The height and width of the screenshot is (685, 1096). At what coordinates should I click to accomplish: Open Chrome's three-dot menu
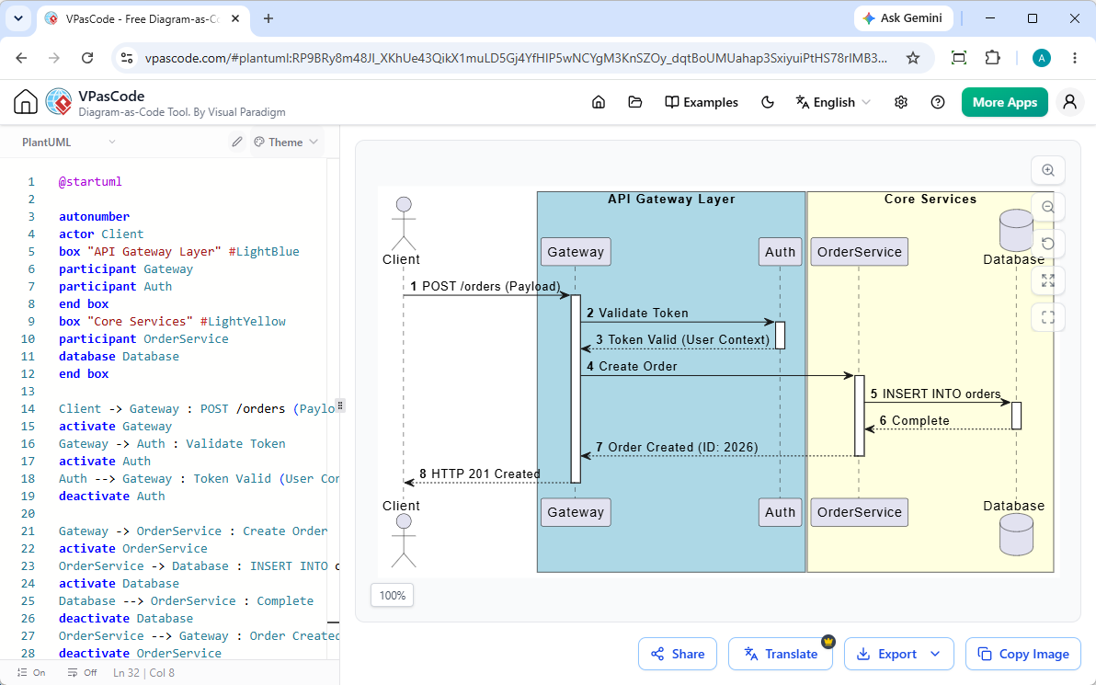pos(1075,58)
